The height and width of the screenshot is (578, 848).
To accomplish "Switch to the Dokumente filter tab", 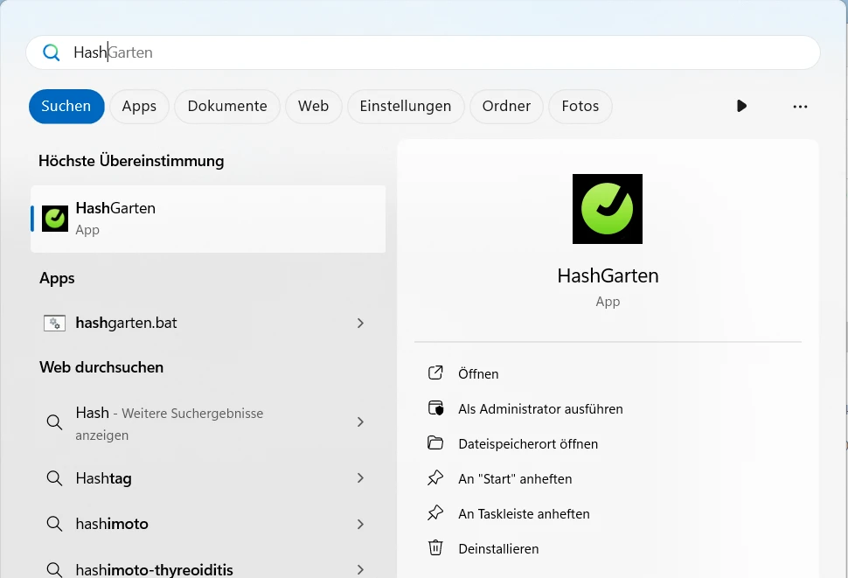I will 227,106.
